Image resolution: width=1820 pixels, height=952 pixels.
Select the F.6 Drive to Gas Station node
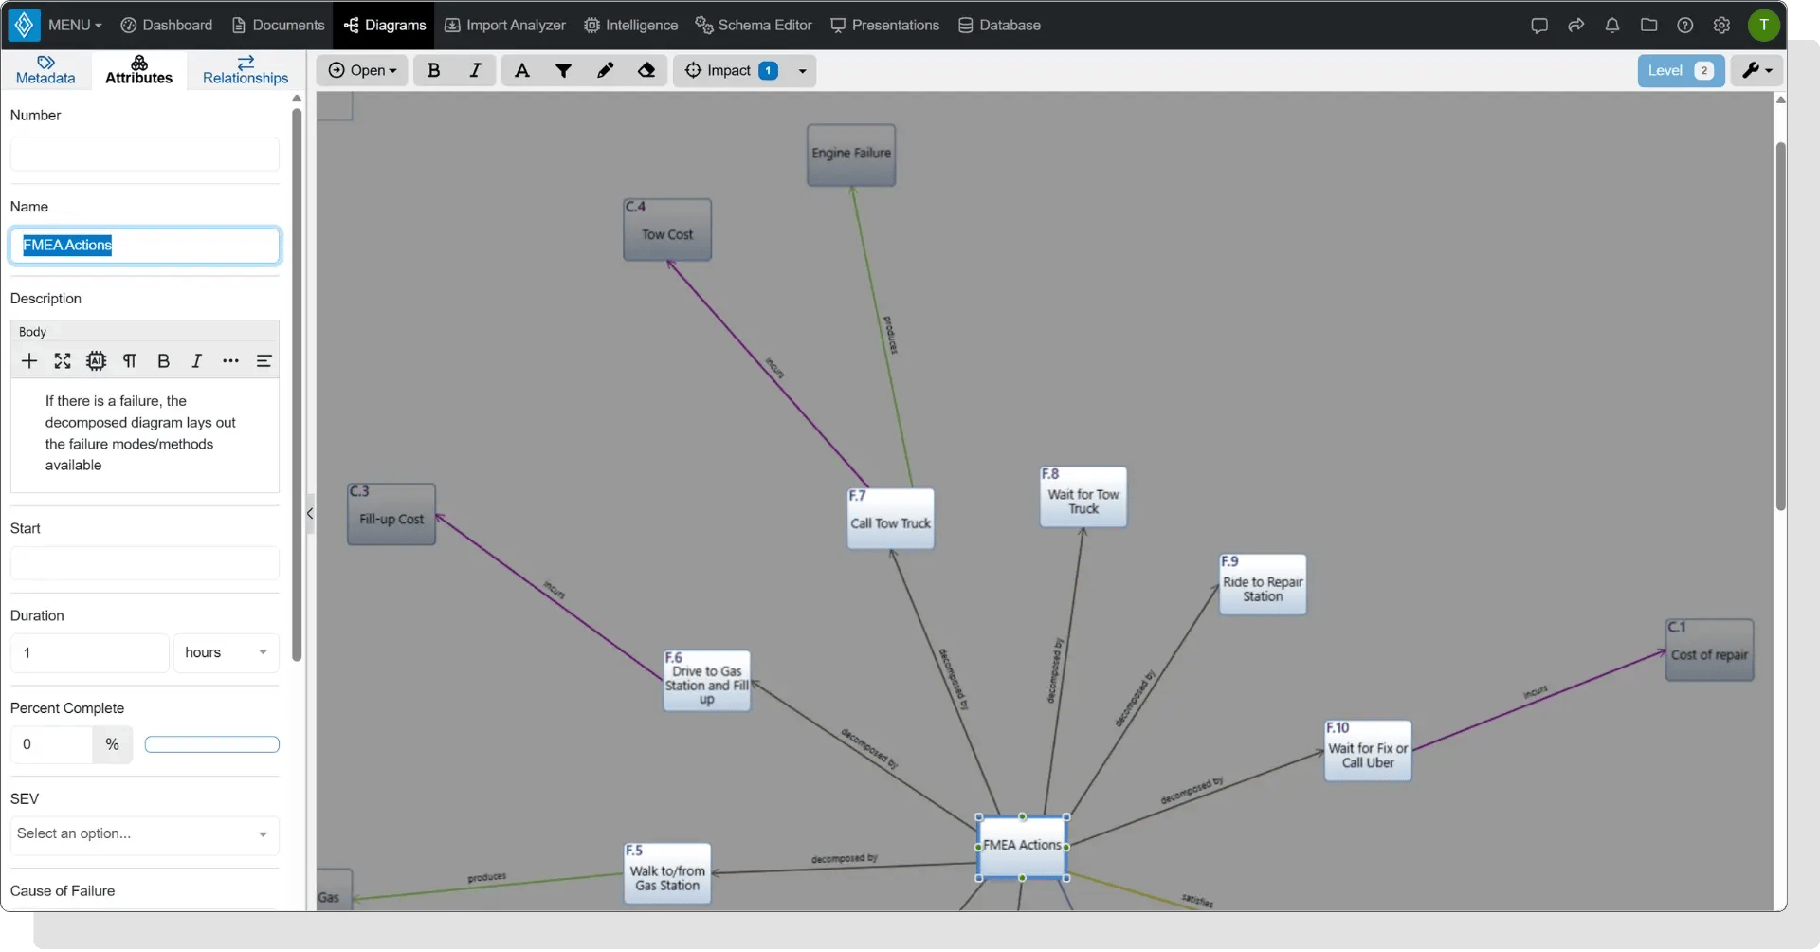[707, 681]
